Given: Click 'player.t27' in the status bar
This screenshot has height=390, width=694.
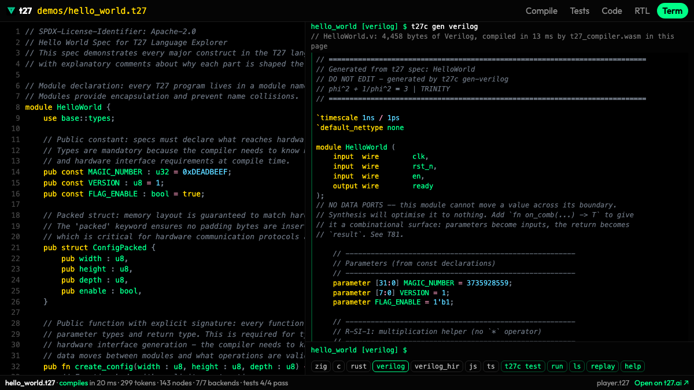Looking at the screenshot, I should 613,383.
